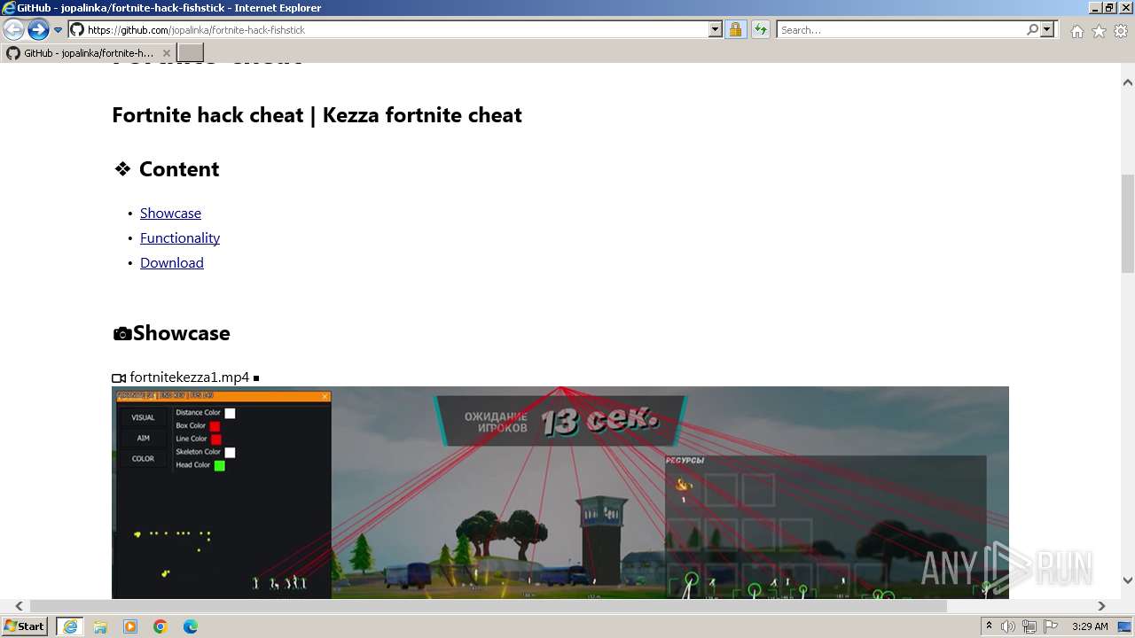Click the vertical scrollbar up arrow
Screen dimensions: 1135x638
coord(1127,82)
